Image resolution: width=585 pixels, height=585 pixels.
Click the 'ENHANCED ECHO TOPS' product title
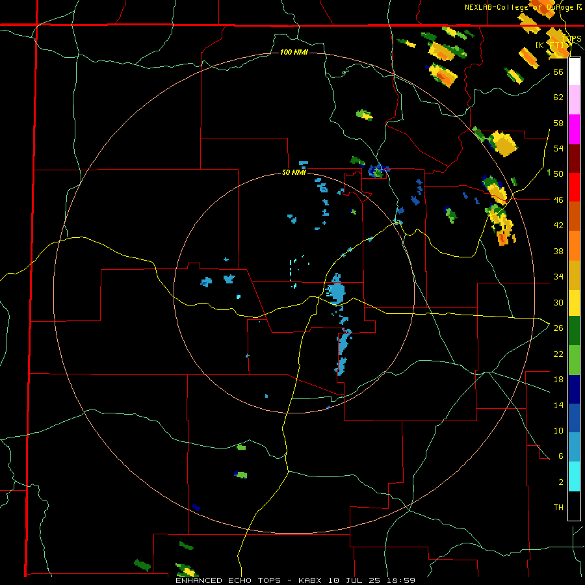pyautogui.click(x=228, y=580)
